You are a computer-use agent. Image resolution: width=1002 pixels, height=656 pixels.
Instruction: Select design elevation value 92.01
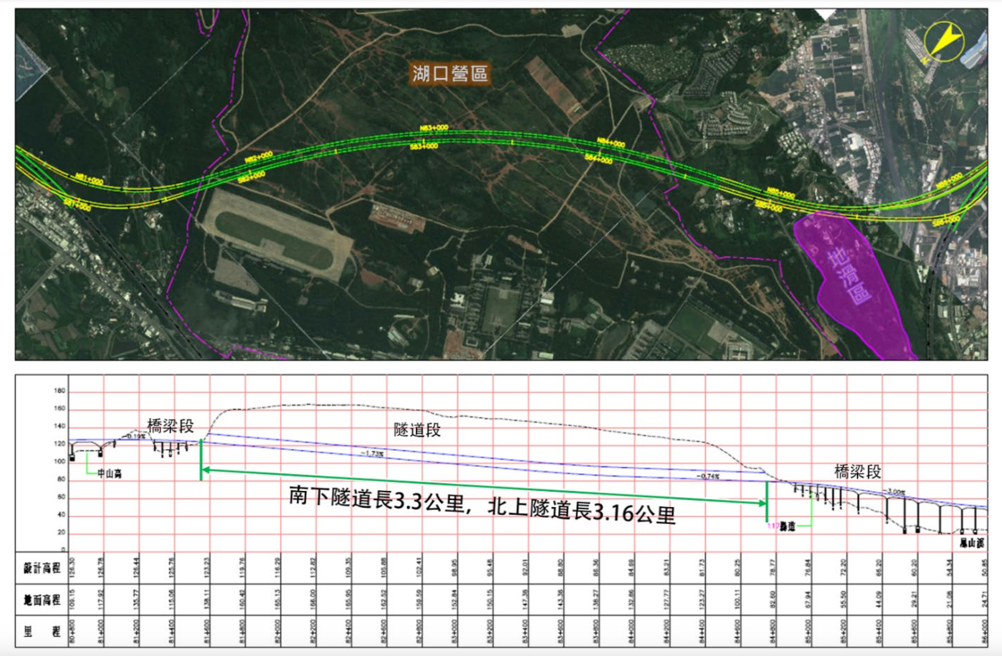coord(525,567)
